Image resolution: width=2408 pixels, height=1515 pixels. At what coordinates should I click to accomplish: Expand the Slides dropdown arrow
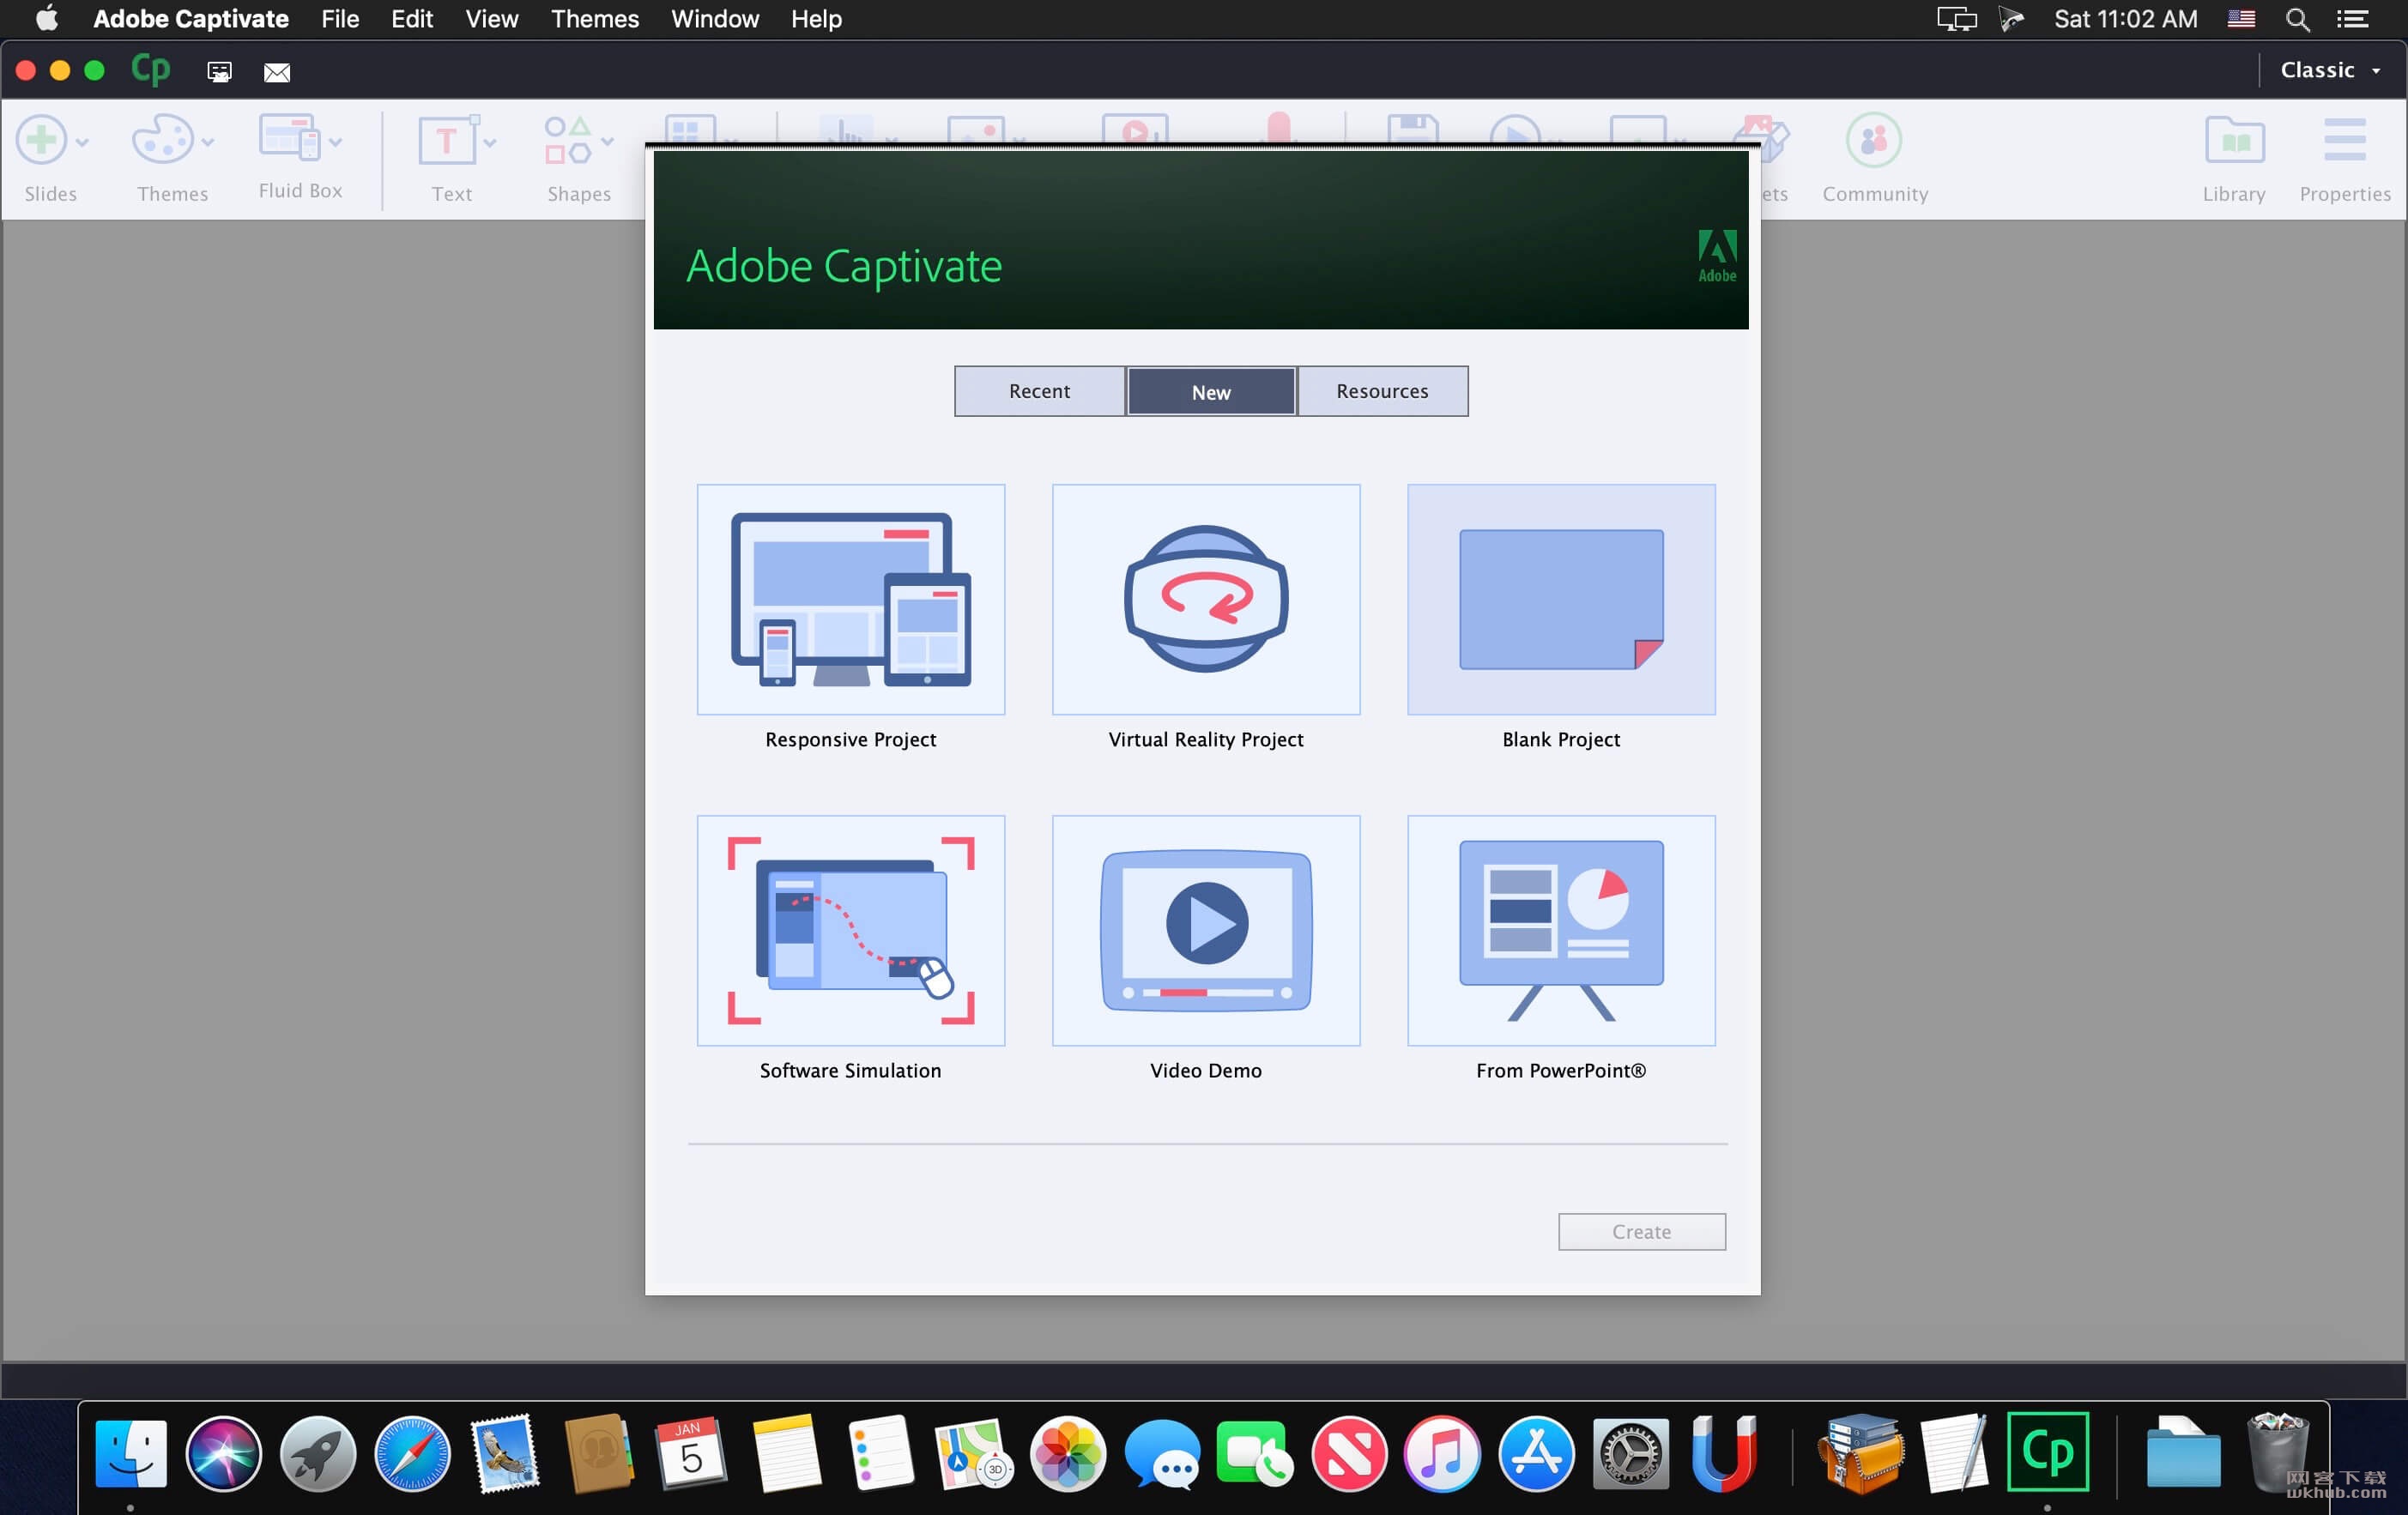[x=82, y=143]
